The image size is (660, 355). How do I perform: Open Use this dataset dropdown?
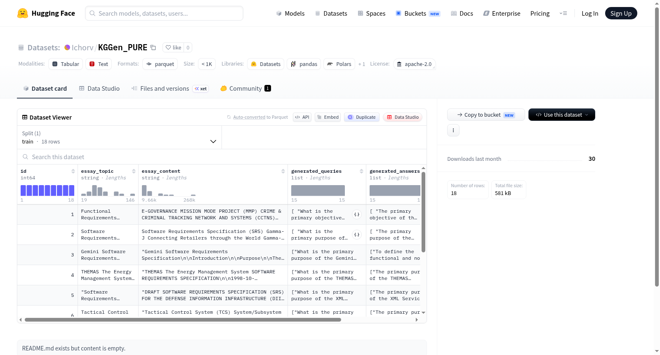click(x=562, y=115)
